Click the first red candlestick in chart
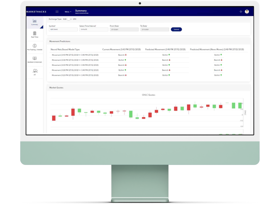The width and height of the screenshot is (271, 204). pyautogui.click(x=54, y=118)
